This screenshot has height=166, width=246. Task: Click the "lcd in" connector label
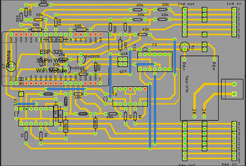point(234,4)
